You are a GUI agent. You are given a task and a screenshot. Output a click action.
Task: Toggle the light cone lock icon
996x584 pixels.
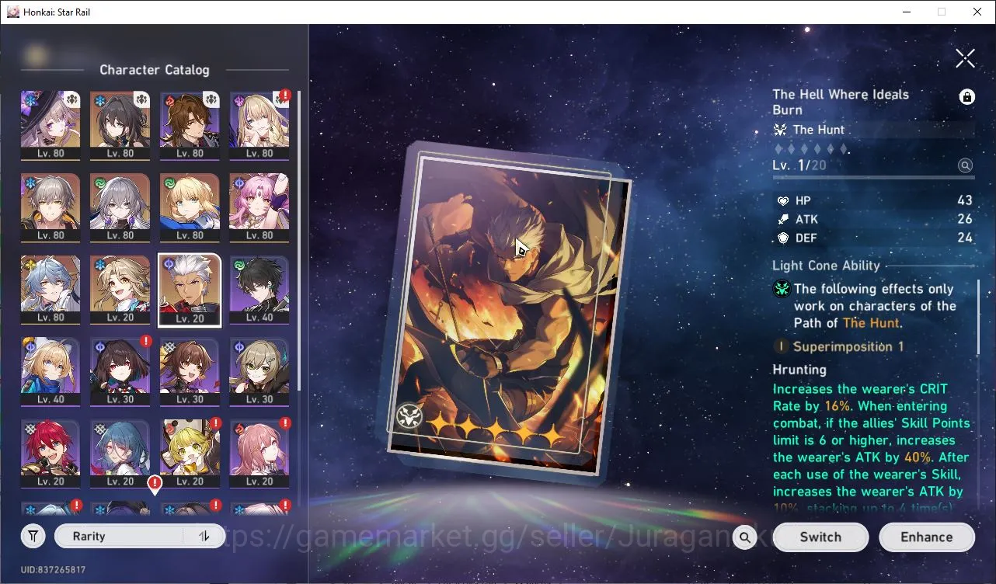coord(966,96)
